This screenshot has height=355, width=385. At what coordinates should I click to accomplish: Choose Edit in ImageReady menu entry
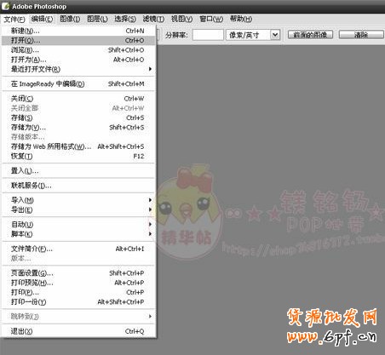click(78, 83)
